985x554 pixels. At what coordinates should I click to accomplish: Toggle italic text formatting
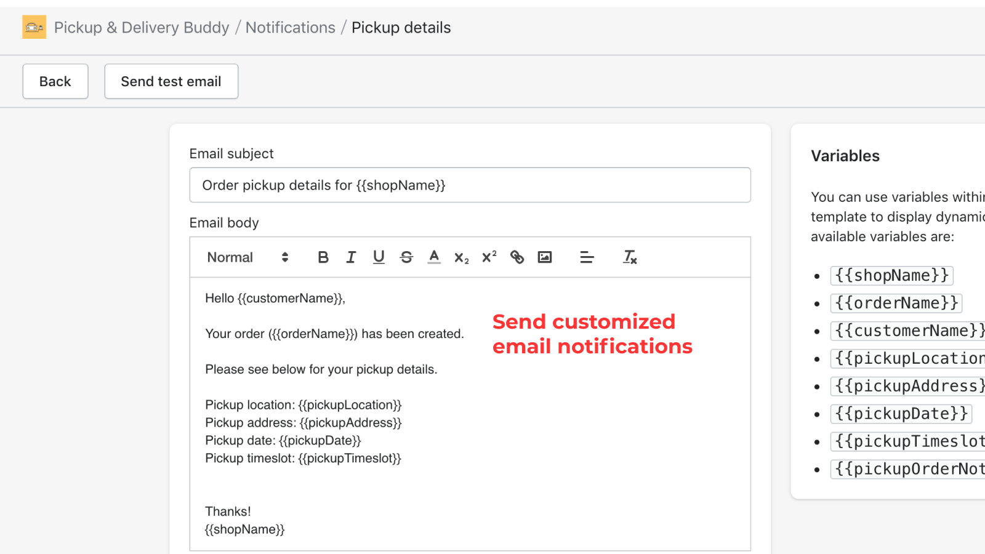click(351, 257)
